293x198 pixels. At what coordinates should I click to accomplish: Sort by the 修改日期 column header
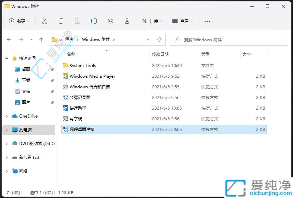(x=160, y=54)
